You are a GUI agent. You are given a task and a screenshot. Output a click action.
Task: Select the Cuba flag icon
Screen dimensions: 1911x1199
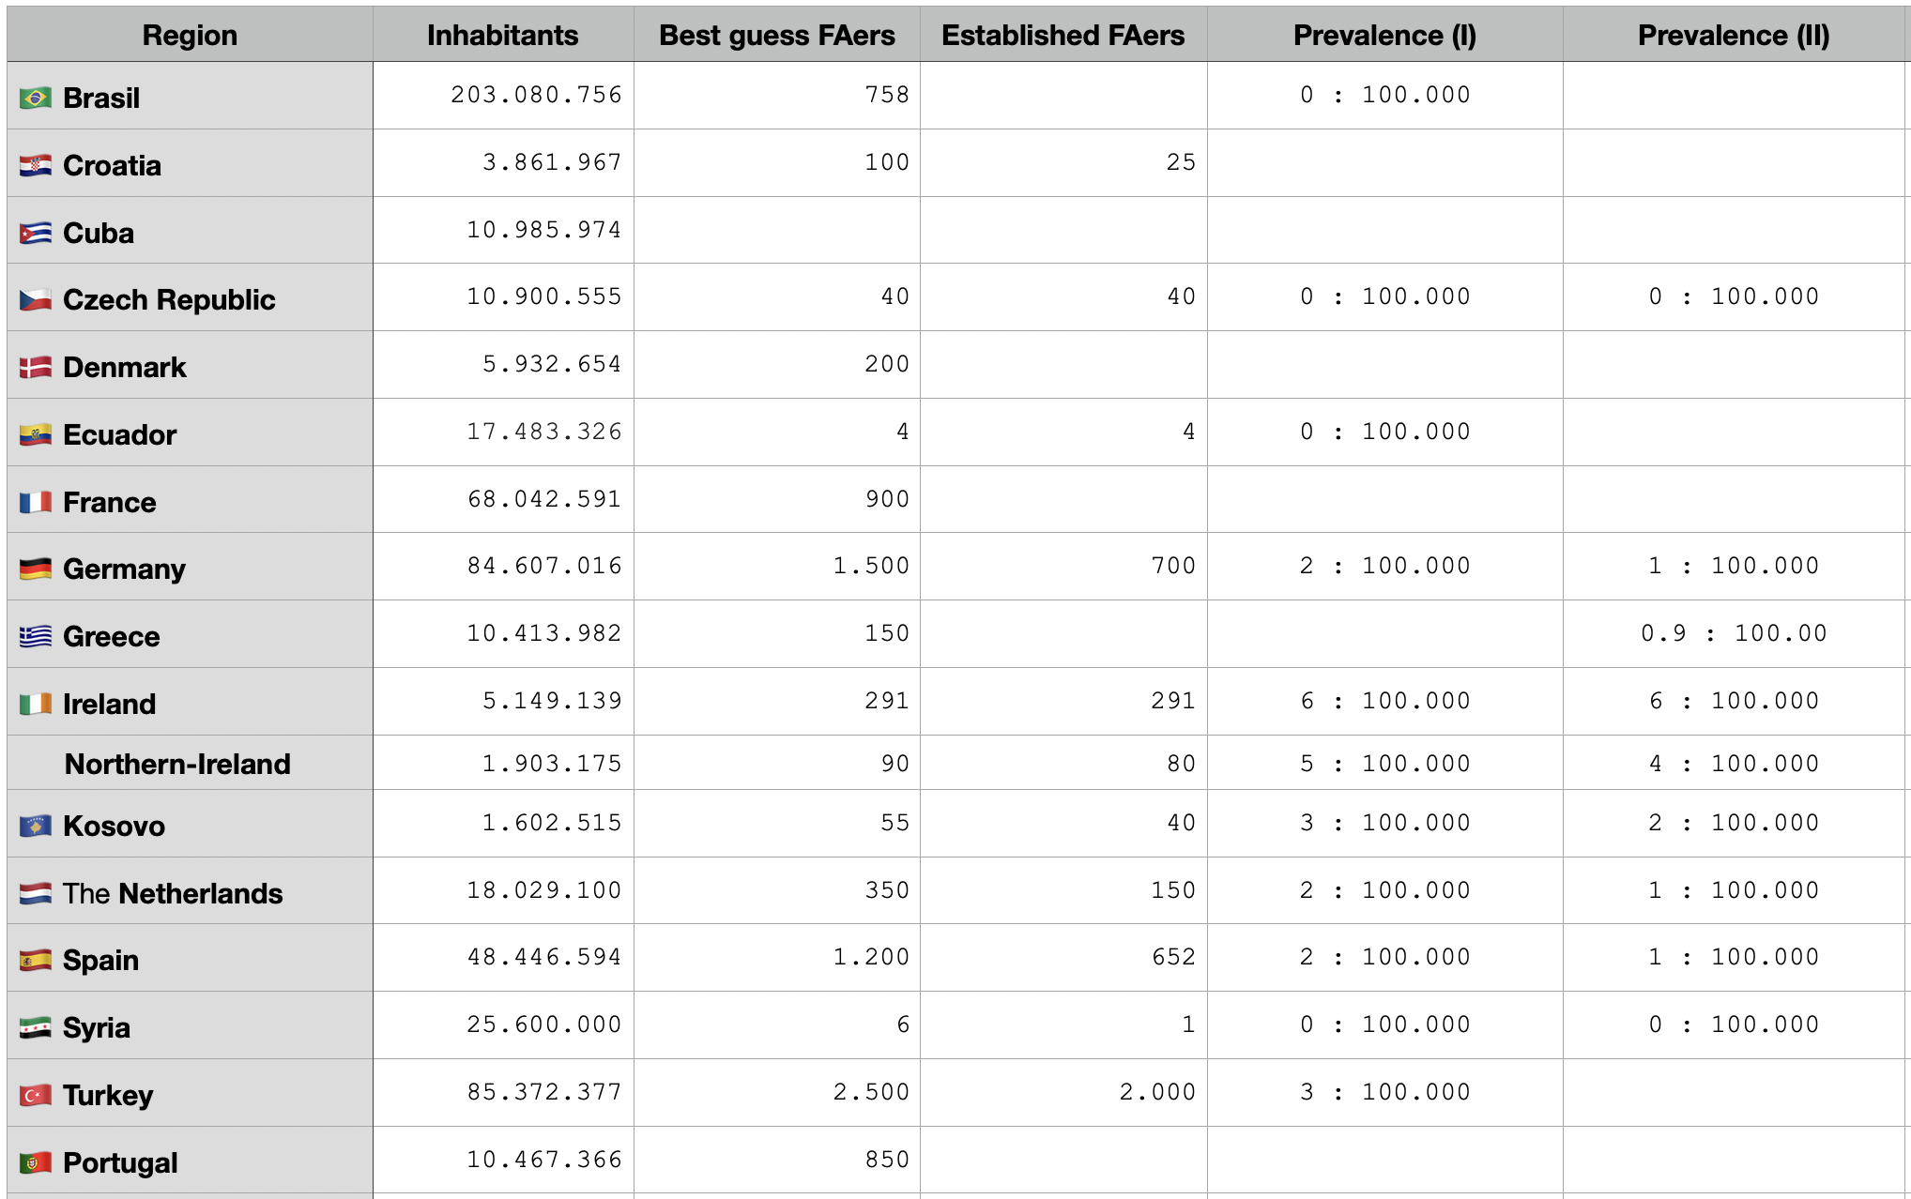click(36, 233)
